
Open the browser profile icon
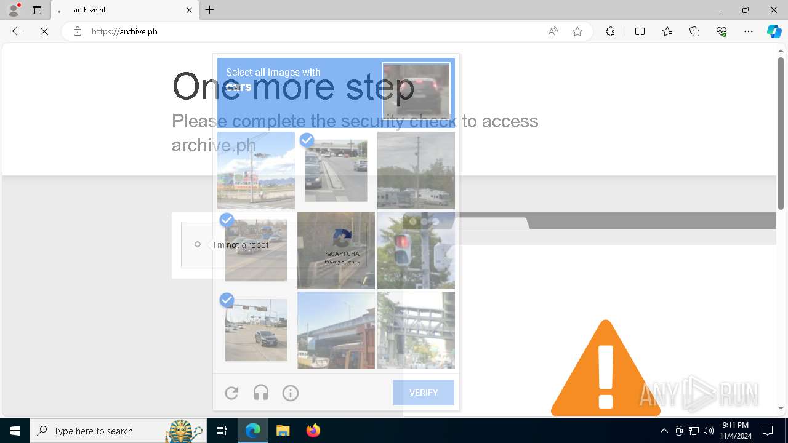[14, 10]
